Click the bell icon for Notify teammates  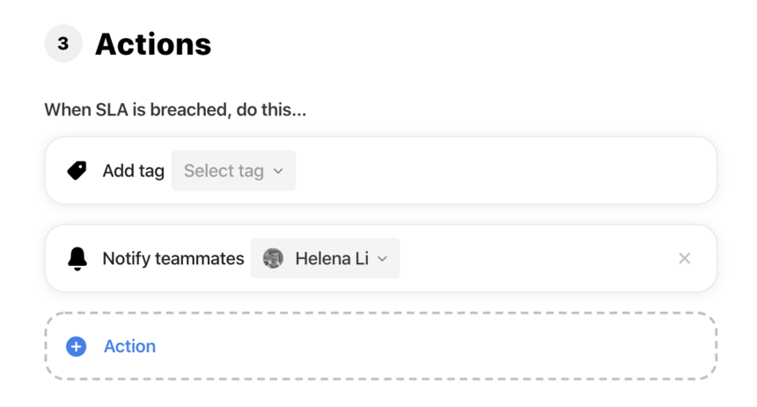pyautogui.click(x=77, y=259)
